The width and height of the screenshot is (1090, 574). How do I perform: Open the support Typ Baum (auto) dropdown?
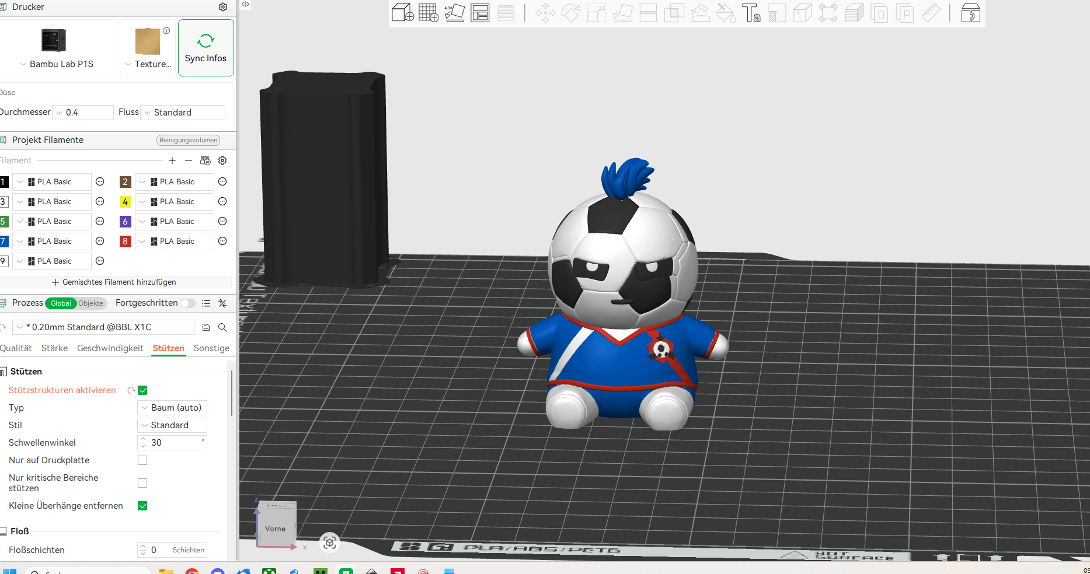tap(172, 408)
